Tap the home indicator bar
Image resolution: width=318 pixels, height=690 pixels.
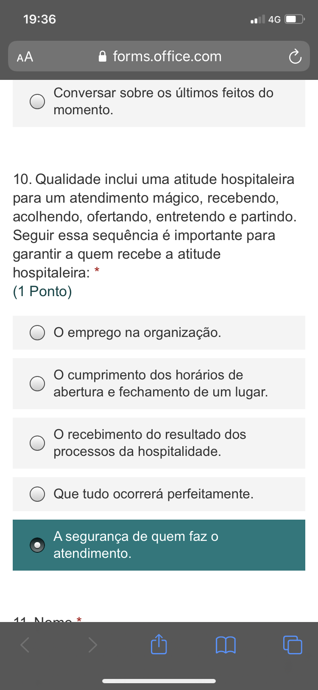tap(159, 681)
